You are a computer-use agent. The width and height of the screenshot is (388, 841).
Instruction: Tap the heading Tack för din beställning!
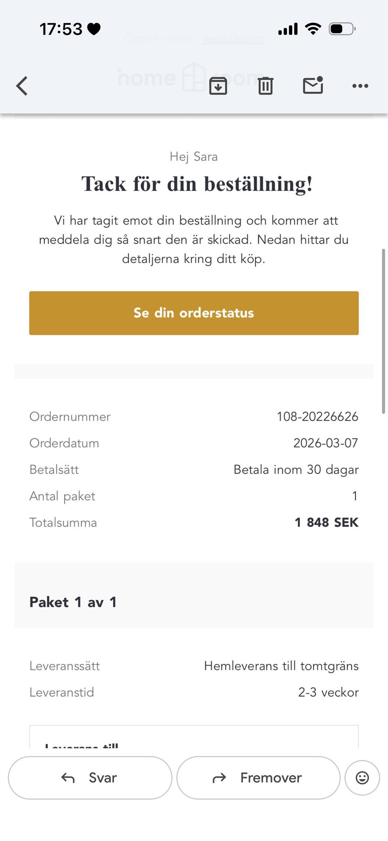[x=197, y=184]
